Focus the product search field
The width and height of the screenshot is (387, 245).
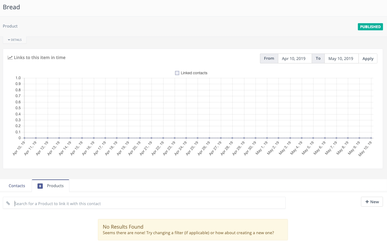click(x=149, y=203)
